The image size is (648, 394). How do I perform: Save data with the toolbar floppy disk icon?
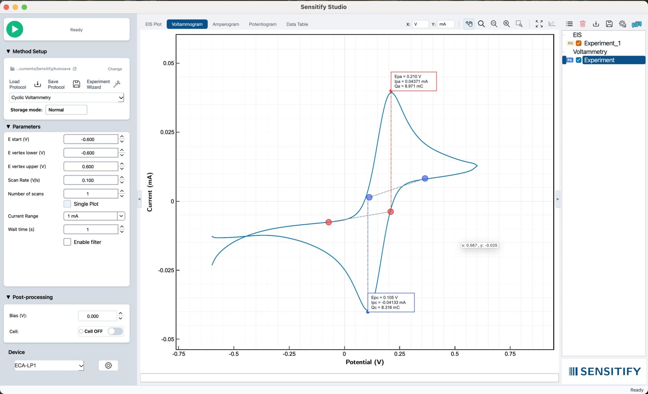click(x=609, y=24)
